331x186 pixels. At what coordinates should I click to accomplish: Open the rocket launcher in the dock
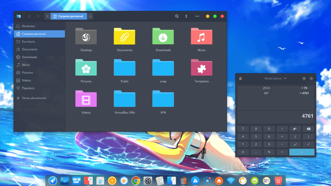[53, 181]
